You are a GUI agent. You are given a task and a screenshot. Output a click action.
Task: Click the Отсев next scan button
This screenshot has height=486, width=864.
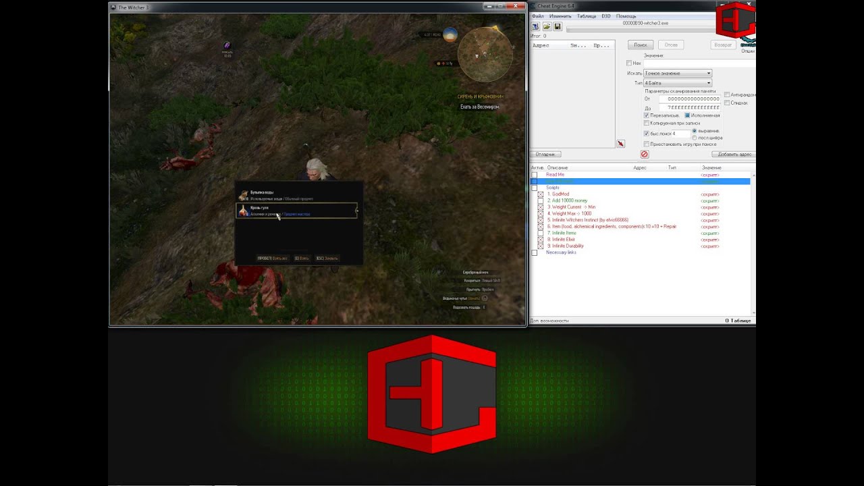click(671, 45)
